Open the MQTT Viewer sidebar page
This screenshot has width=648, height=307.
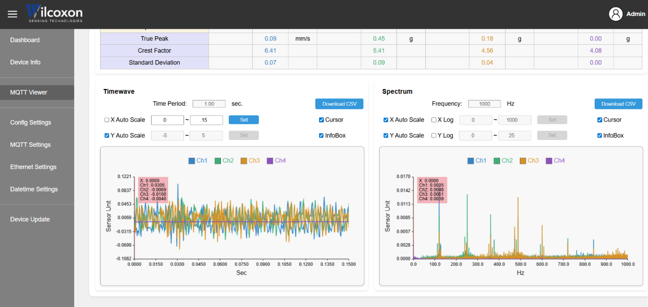click(x=29, y=92)
